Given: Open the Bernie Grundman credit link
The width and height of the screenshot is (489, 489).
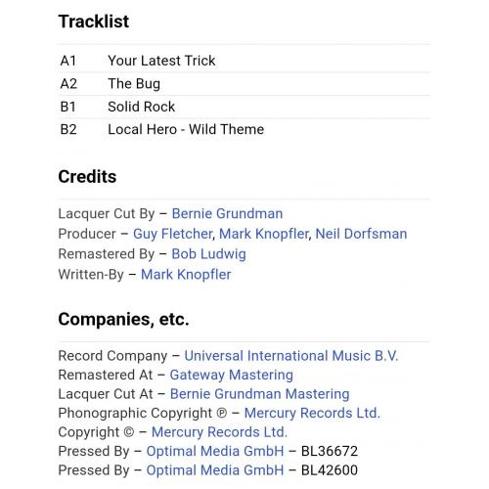Looking at the screenshot, I should 227,214.
